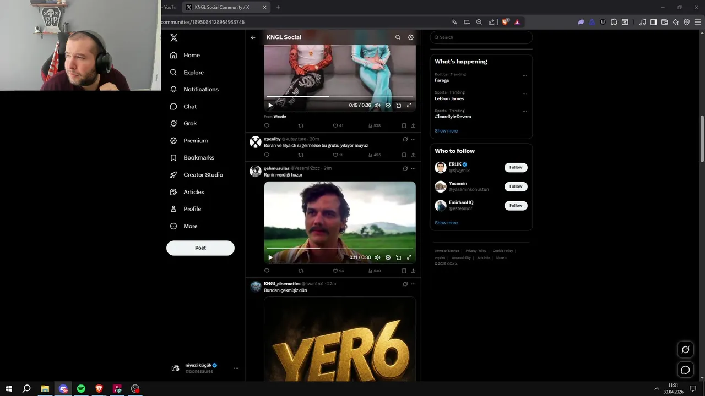Switch to the KNGL Social Community tab
Viewport: 705px width, 396px height.
[x=225, y=7]
